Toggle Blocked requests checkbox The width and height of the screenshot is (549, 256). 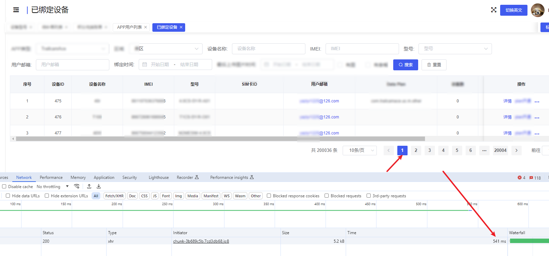click(327, 196)
